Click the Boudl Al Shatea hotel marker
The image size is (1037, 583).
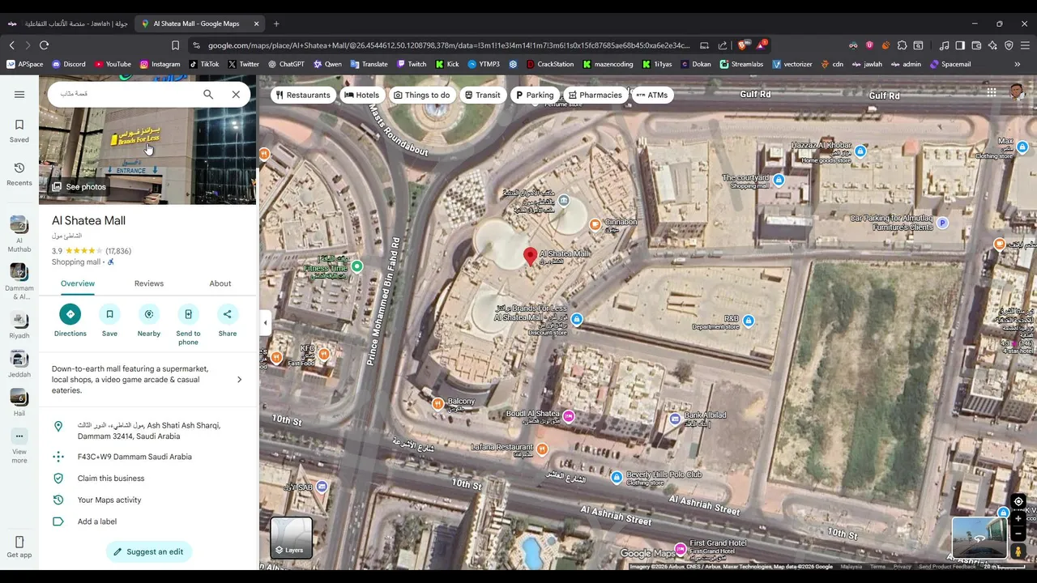click(569, 416)
